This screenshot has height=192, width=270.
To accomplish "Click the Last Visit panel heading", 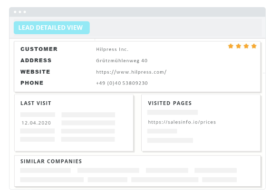I will pyautogui.click(x=36, y=103).
